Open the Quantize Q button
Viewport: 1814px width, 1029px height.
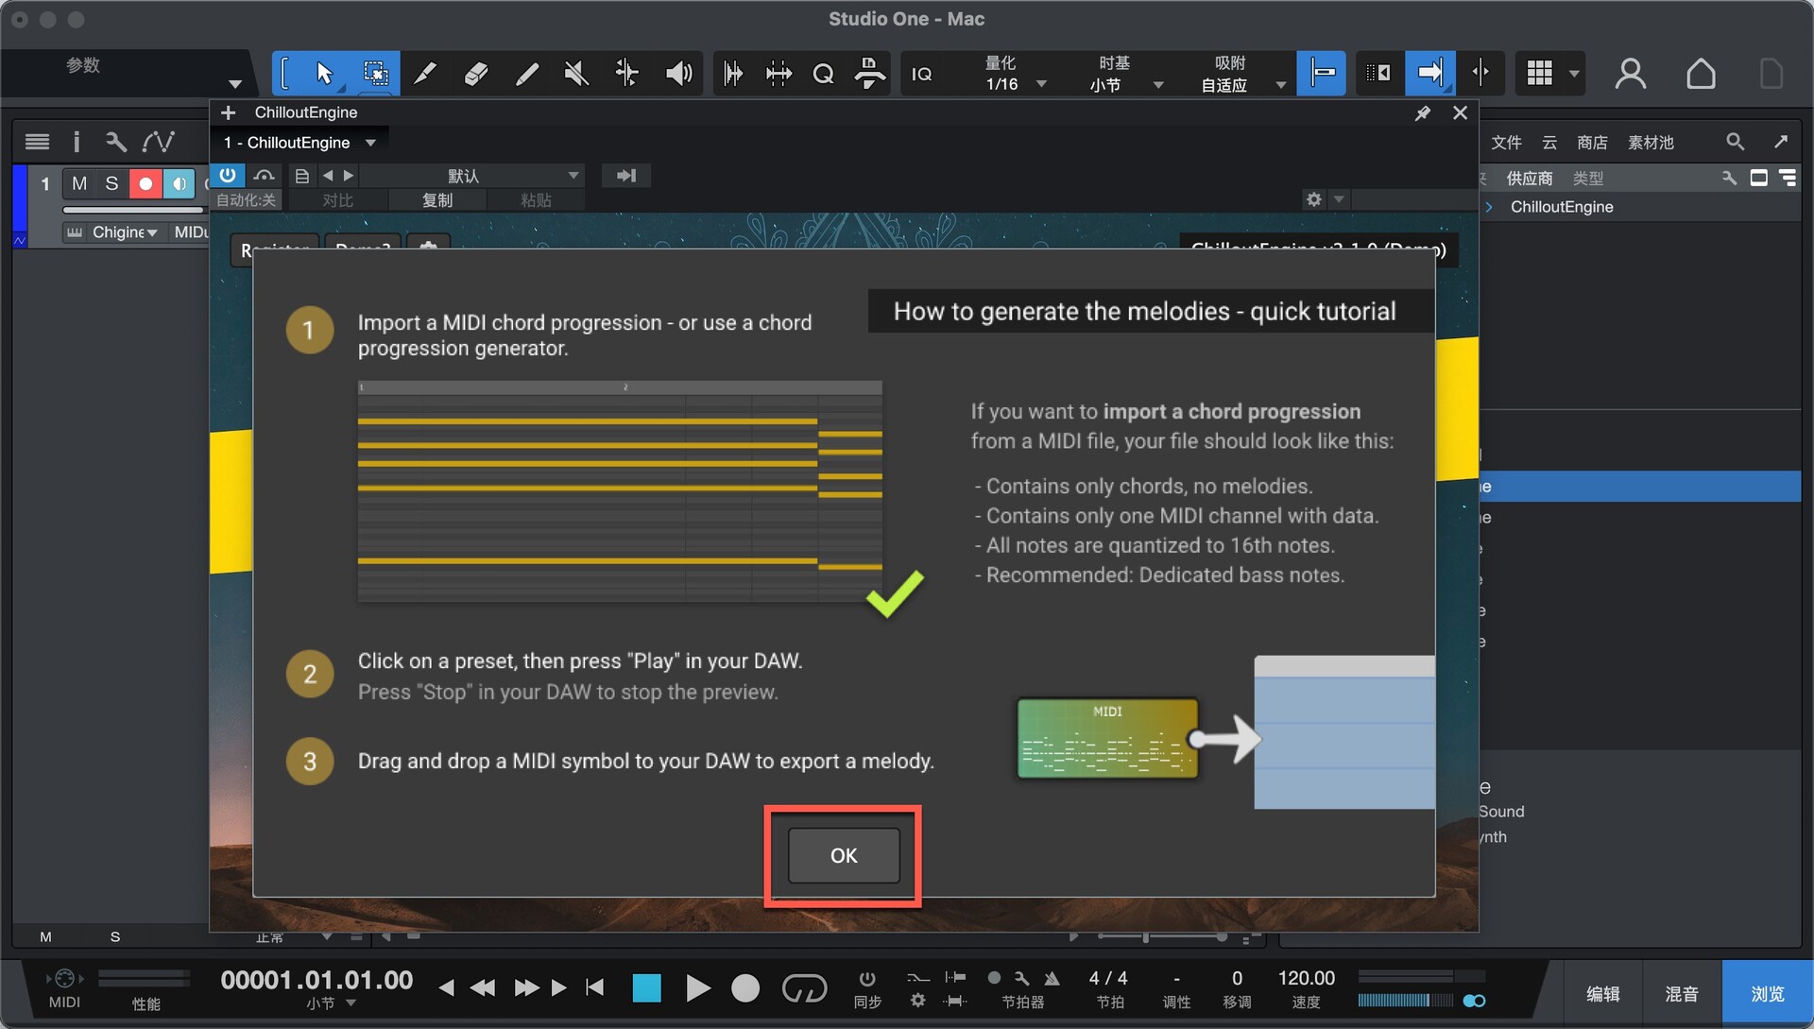pyautogui.click(x=823, y=74)
